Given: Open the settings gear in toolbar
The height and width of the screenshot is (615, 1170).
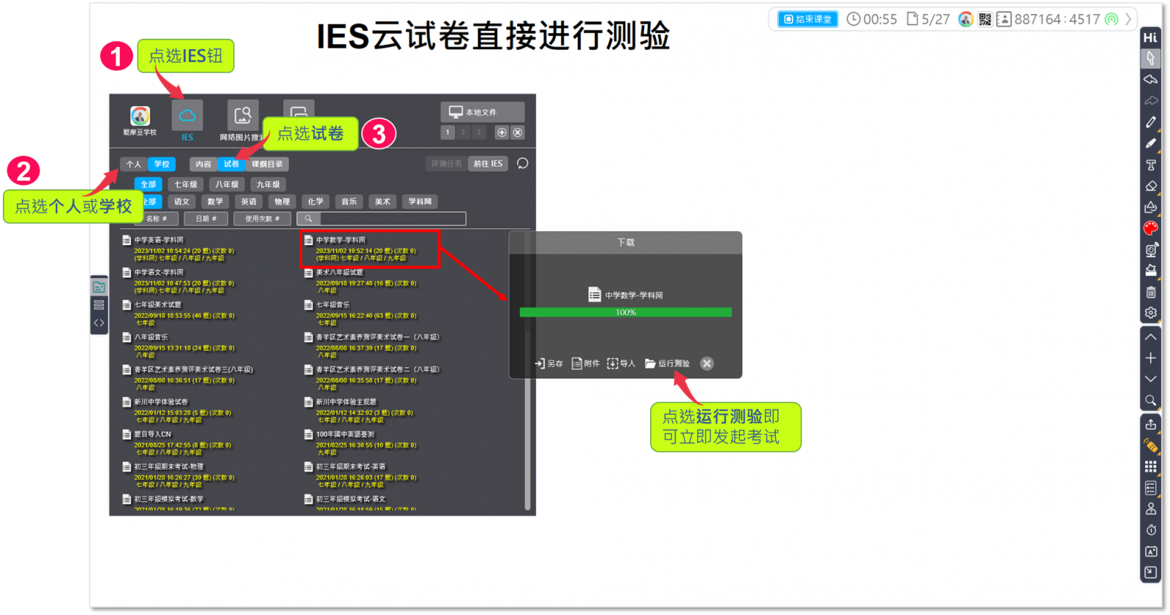Looking at the screenshot, I should click(x=1151, y=313).
